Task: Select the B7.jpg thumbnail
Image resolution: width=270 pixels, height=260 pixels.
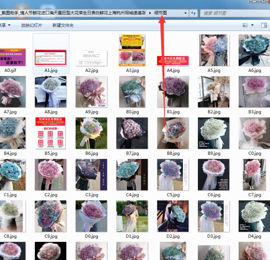Action: (132, 133)
